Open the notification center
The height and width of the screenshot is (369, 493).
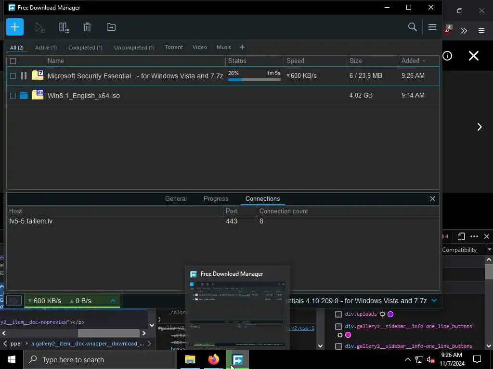click(477, 359)
